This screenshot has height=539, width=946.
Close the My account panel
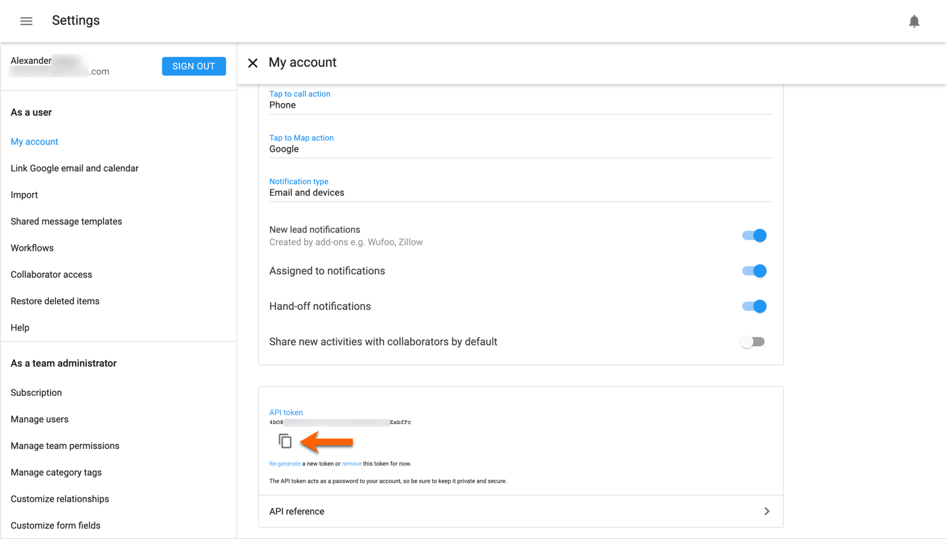253,63
